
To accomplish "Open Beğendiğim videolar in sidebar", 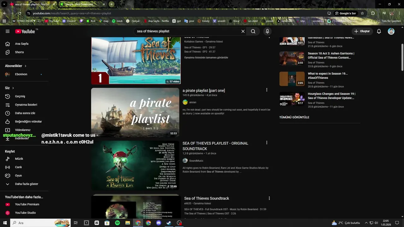I will [24, 121].
